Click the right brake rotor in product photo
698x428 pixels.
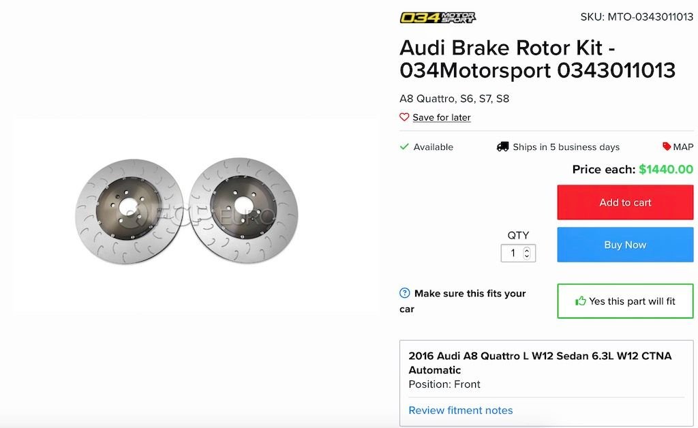click(x=234, y=211)
